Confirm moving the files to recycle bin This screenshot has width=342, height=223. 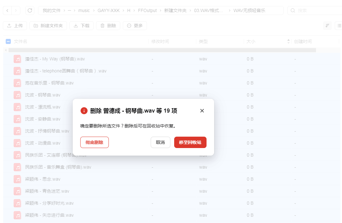[190, 142]
